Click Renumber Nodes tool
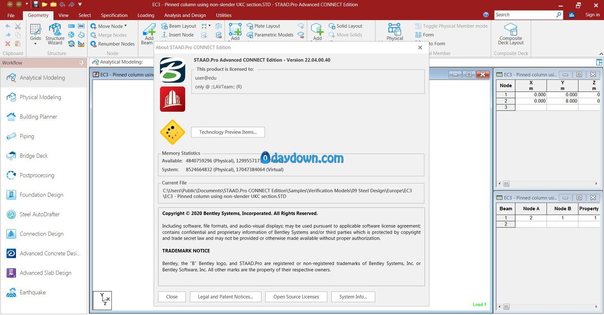604x315 pixels. point(112,44)
